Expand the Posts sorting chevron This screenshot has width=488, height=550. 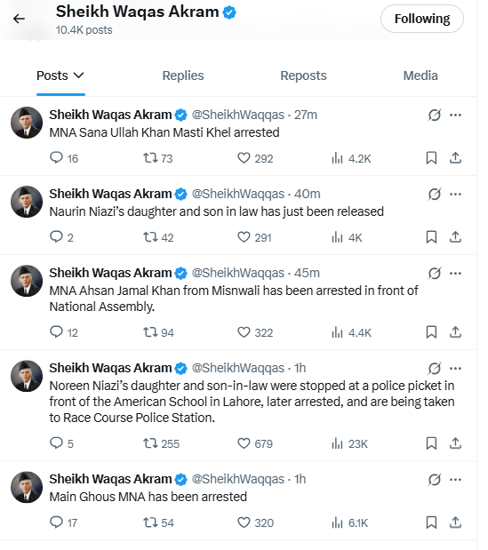tap(79, 76)
